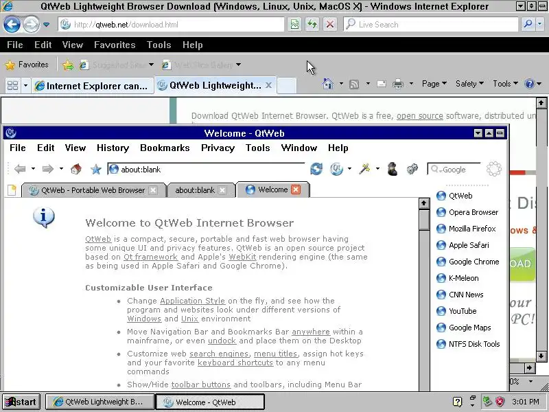Click IE RSS feeds icon
The height and width of the screenshot is (412, 549).
(x=354, y=84)
